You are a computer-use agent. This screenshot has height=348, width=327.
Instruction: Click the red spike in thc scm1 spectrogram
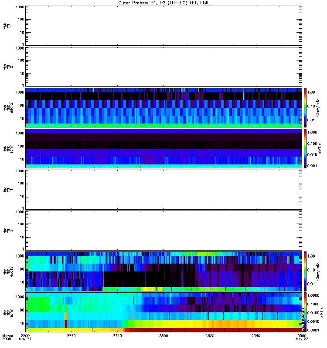[66, 324]
